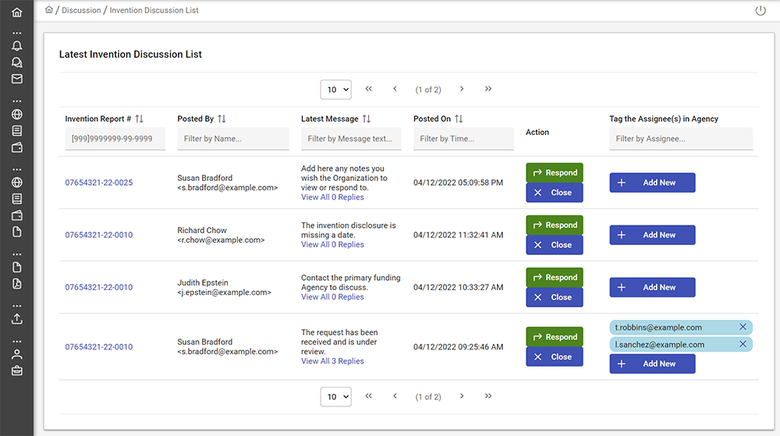Open the bottom rows-per-page dropdown
780x436 pixels.
335,397
